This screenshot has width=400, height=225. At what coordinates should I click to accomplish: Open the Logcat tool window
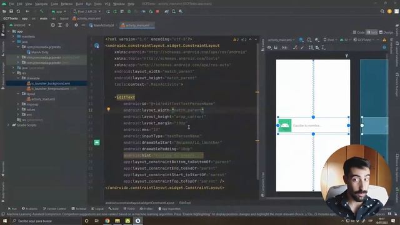coord(97,209)
